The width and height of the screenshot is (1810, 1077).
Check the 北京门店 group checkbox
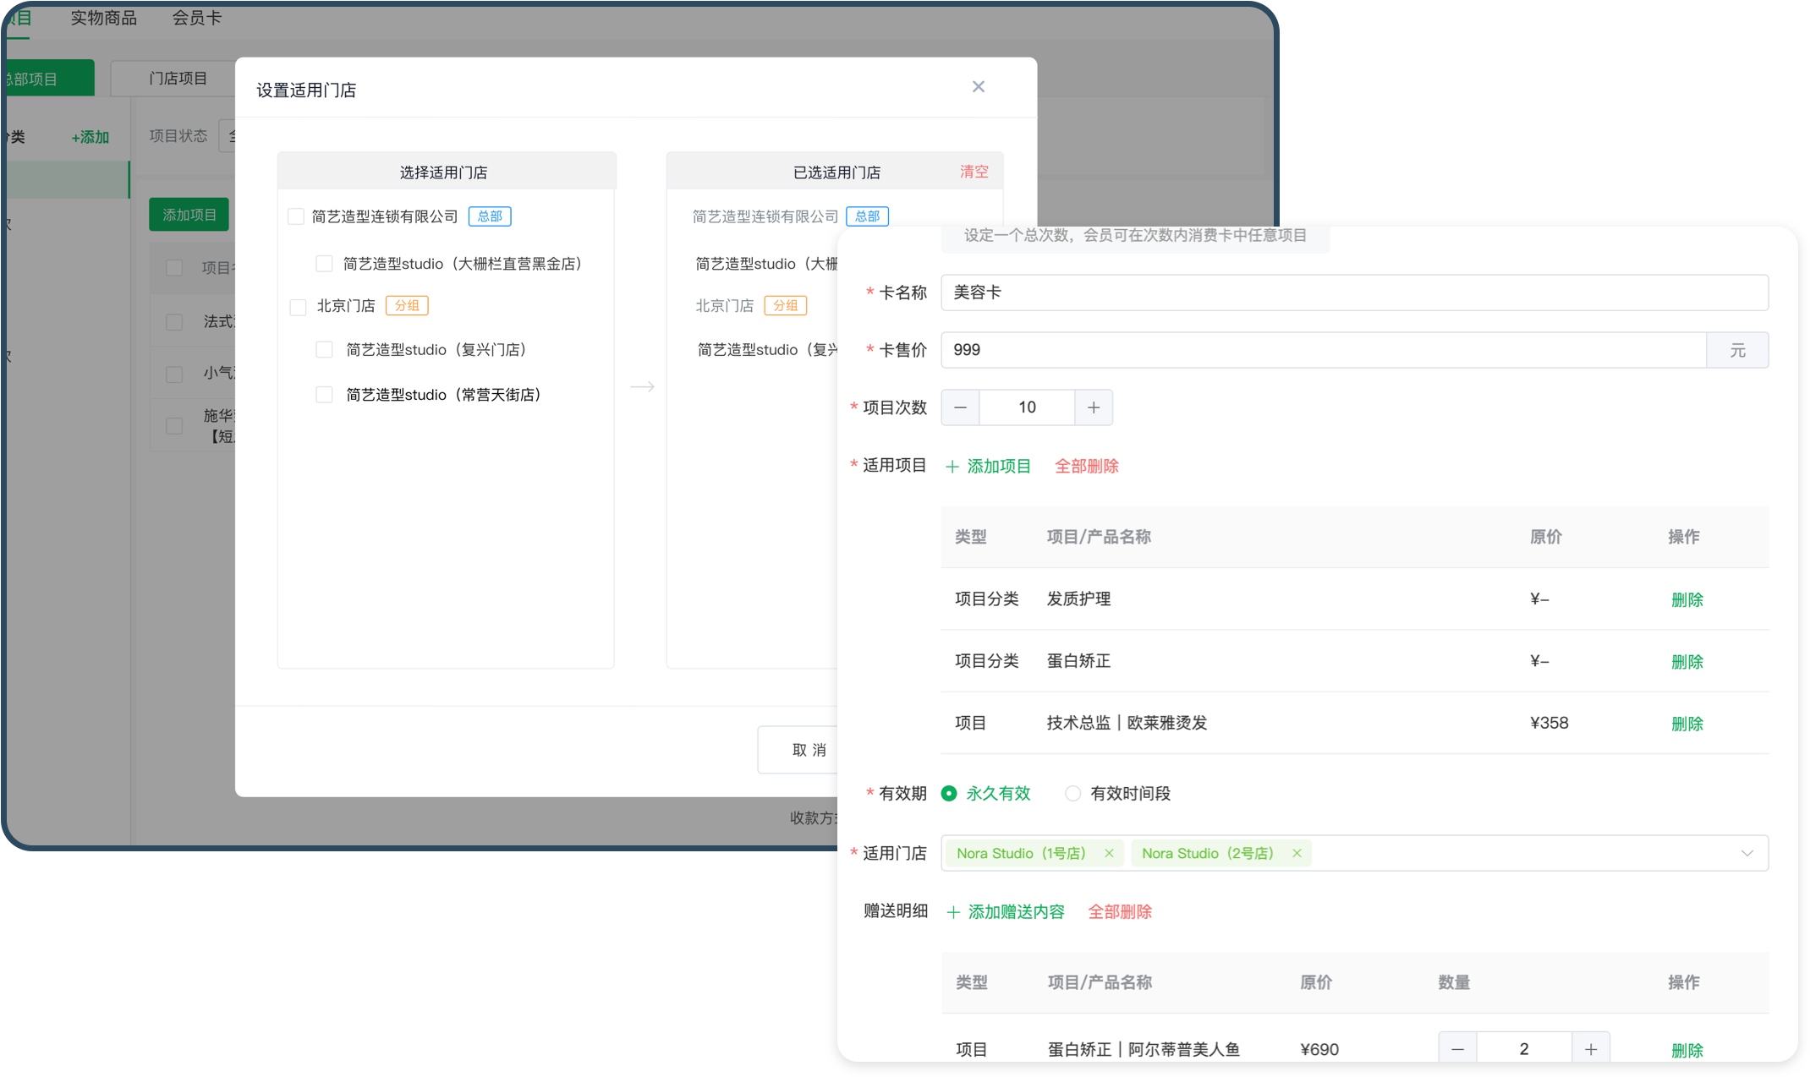tap(298, 306)
